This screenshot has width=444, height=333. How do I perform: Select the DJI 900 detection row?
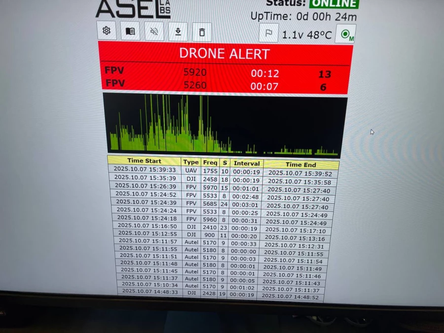click(x=222, y=235)
